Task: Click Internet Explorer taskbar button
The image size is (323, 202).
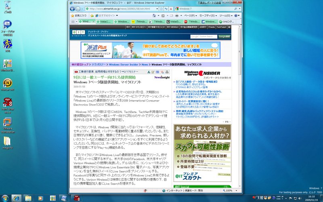Action: [16, 198]
